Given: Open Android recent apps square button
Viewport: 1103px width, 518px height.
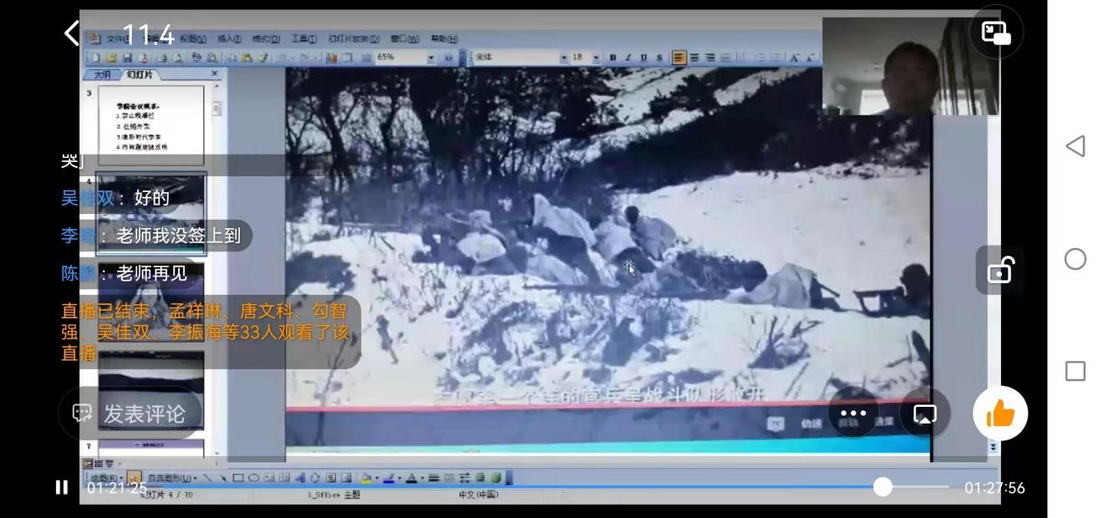Looking at the screenshot, I should tap(1075, 371).
